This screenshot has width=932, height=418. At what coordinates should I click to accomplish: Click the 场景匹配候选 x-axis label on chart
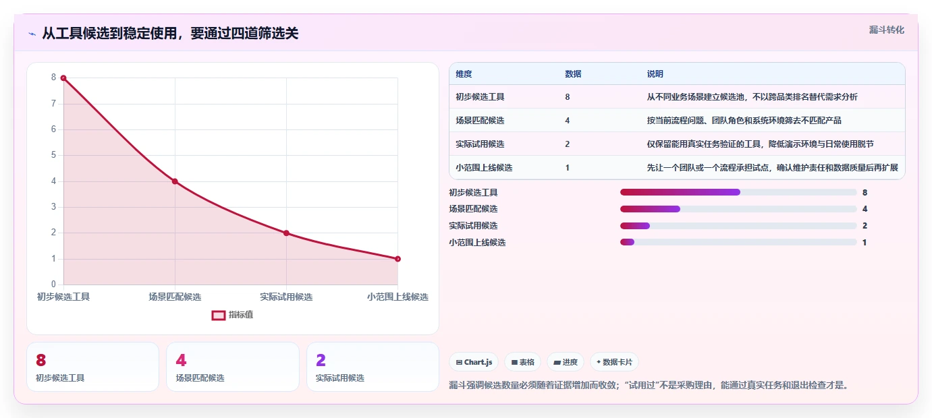[x=175, y=297]
